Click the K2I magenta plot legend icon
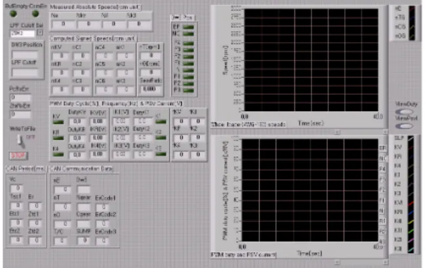This screenshot has width=425, height=268. pyautogui.click(x=411, y=240)
